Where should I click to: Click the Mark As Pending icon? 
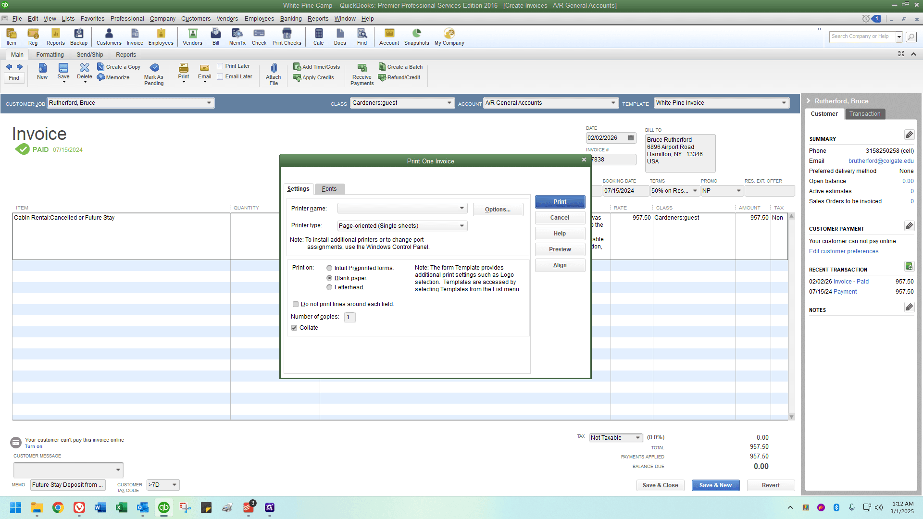click(154, 74)
